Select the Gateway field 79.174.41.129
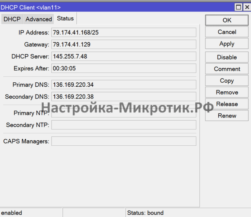The image size is (251, 217). point(124,44)
